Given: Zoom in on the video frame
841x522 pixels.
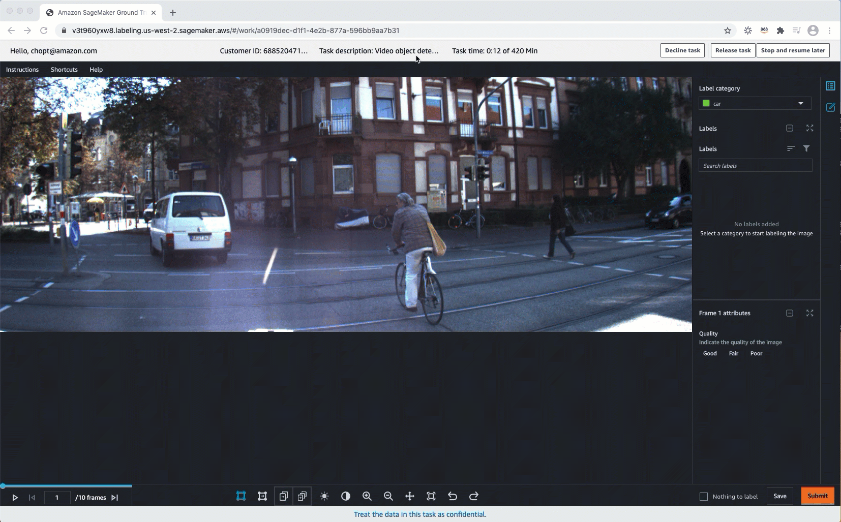Looking at the screenshot, I should point(368,496).
